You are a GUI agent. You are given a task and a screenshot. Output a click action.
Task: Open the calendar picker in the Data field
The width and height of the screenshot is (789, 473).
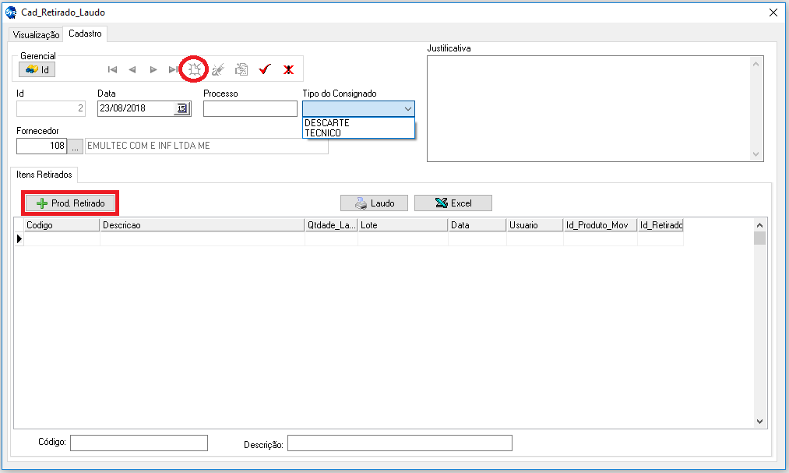(181, 109)
